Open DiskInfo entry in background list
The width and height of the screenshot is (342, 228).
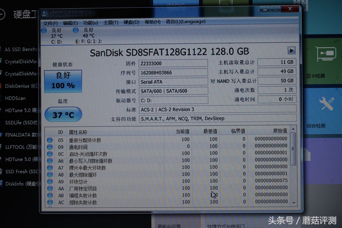pos(22,184)
